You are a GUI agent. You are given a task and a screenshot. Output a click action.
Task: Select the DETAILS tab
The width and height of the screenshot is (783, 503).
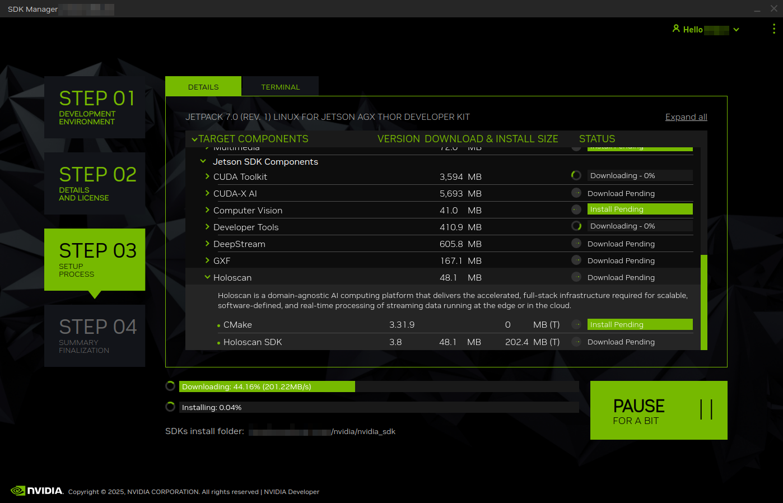point(203,86)
